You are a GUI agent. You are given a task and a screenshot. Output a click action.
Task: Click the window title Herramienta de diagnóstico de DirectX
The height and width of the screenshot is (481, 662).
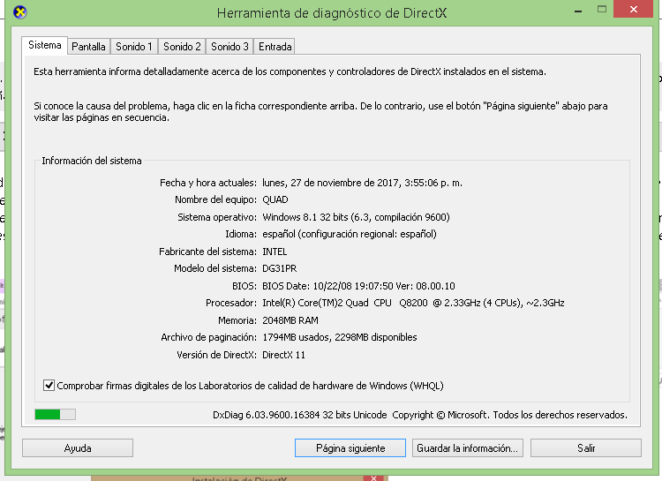click(331, 13)
